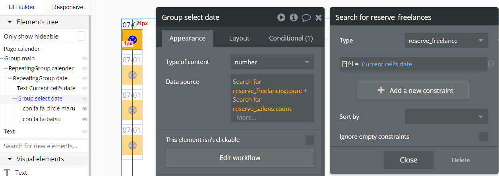Toggle visibility eye for Icon fa fa-batsu
The image size is (499, 176).
tap(85, 119)
